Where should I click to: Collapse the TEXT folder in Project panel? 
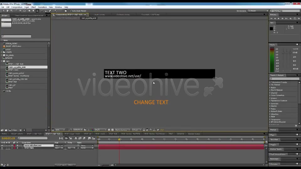click(x=2, y=61)
